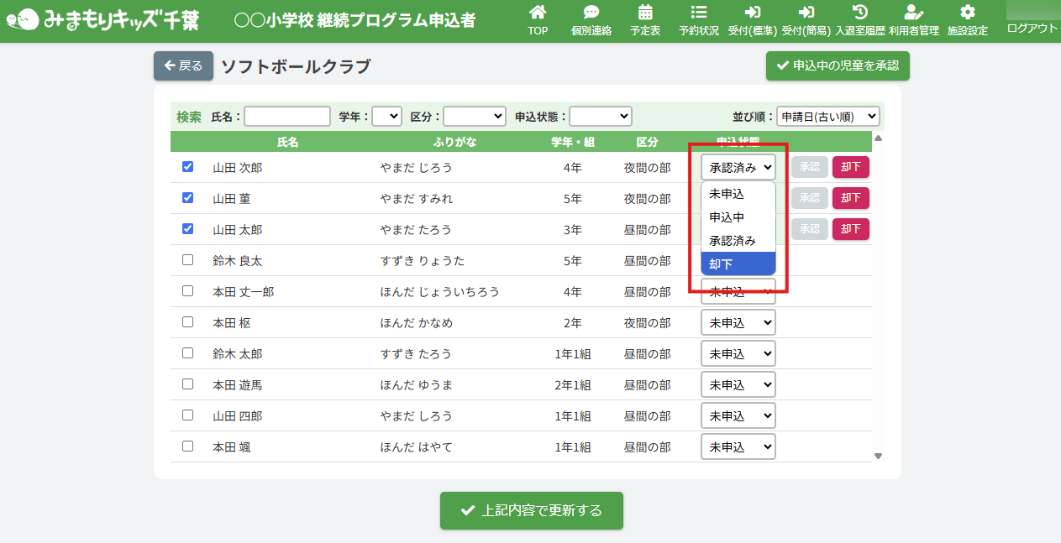Open 個別連絡 chat bubble icon
This screenshot has width=1061, height=543.
tap(591, 13)
